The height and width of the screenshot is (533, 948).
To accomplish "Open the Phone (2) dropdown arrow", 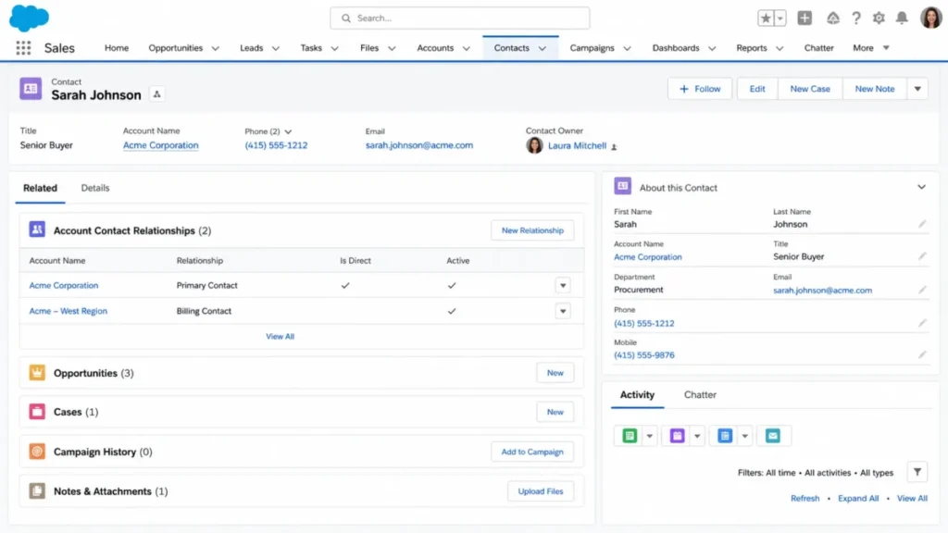I will point(289,131).
